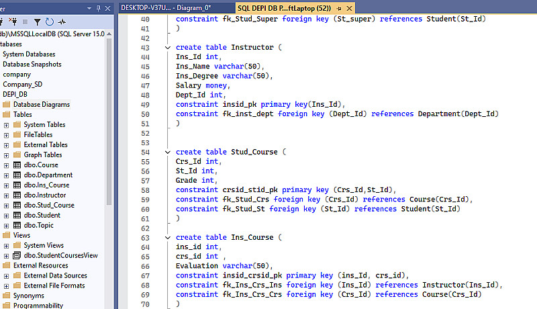The width and height of the screenshot is (537, 309).
Task: Click line number 58 in the editor gutter
Action: [x=145, y=190]
